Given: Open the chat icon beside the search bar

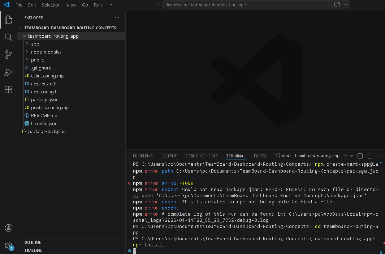Looking at the screenshot, I should pos(337,5).
